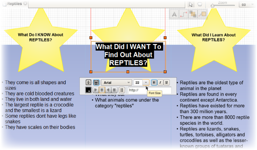Justify the text alignment

point(114,90)
